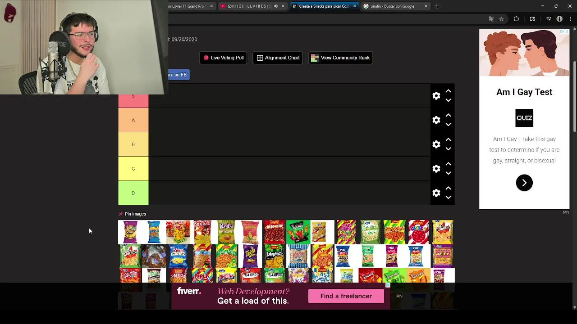Select the Zibas Papitas snack image
577x324 pixels.
(x=178, y=256)
